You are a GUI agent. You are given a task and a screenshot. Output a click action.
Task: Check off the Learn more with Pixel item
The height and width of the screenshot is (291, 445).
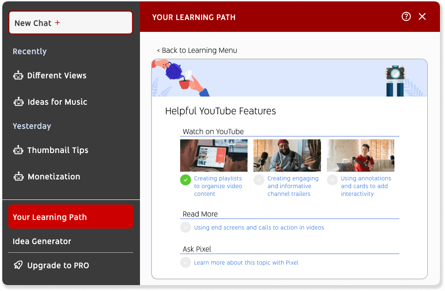(186, 262)
